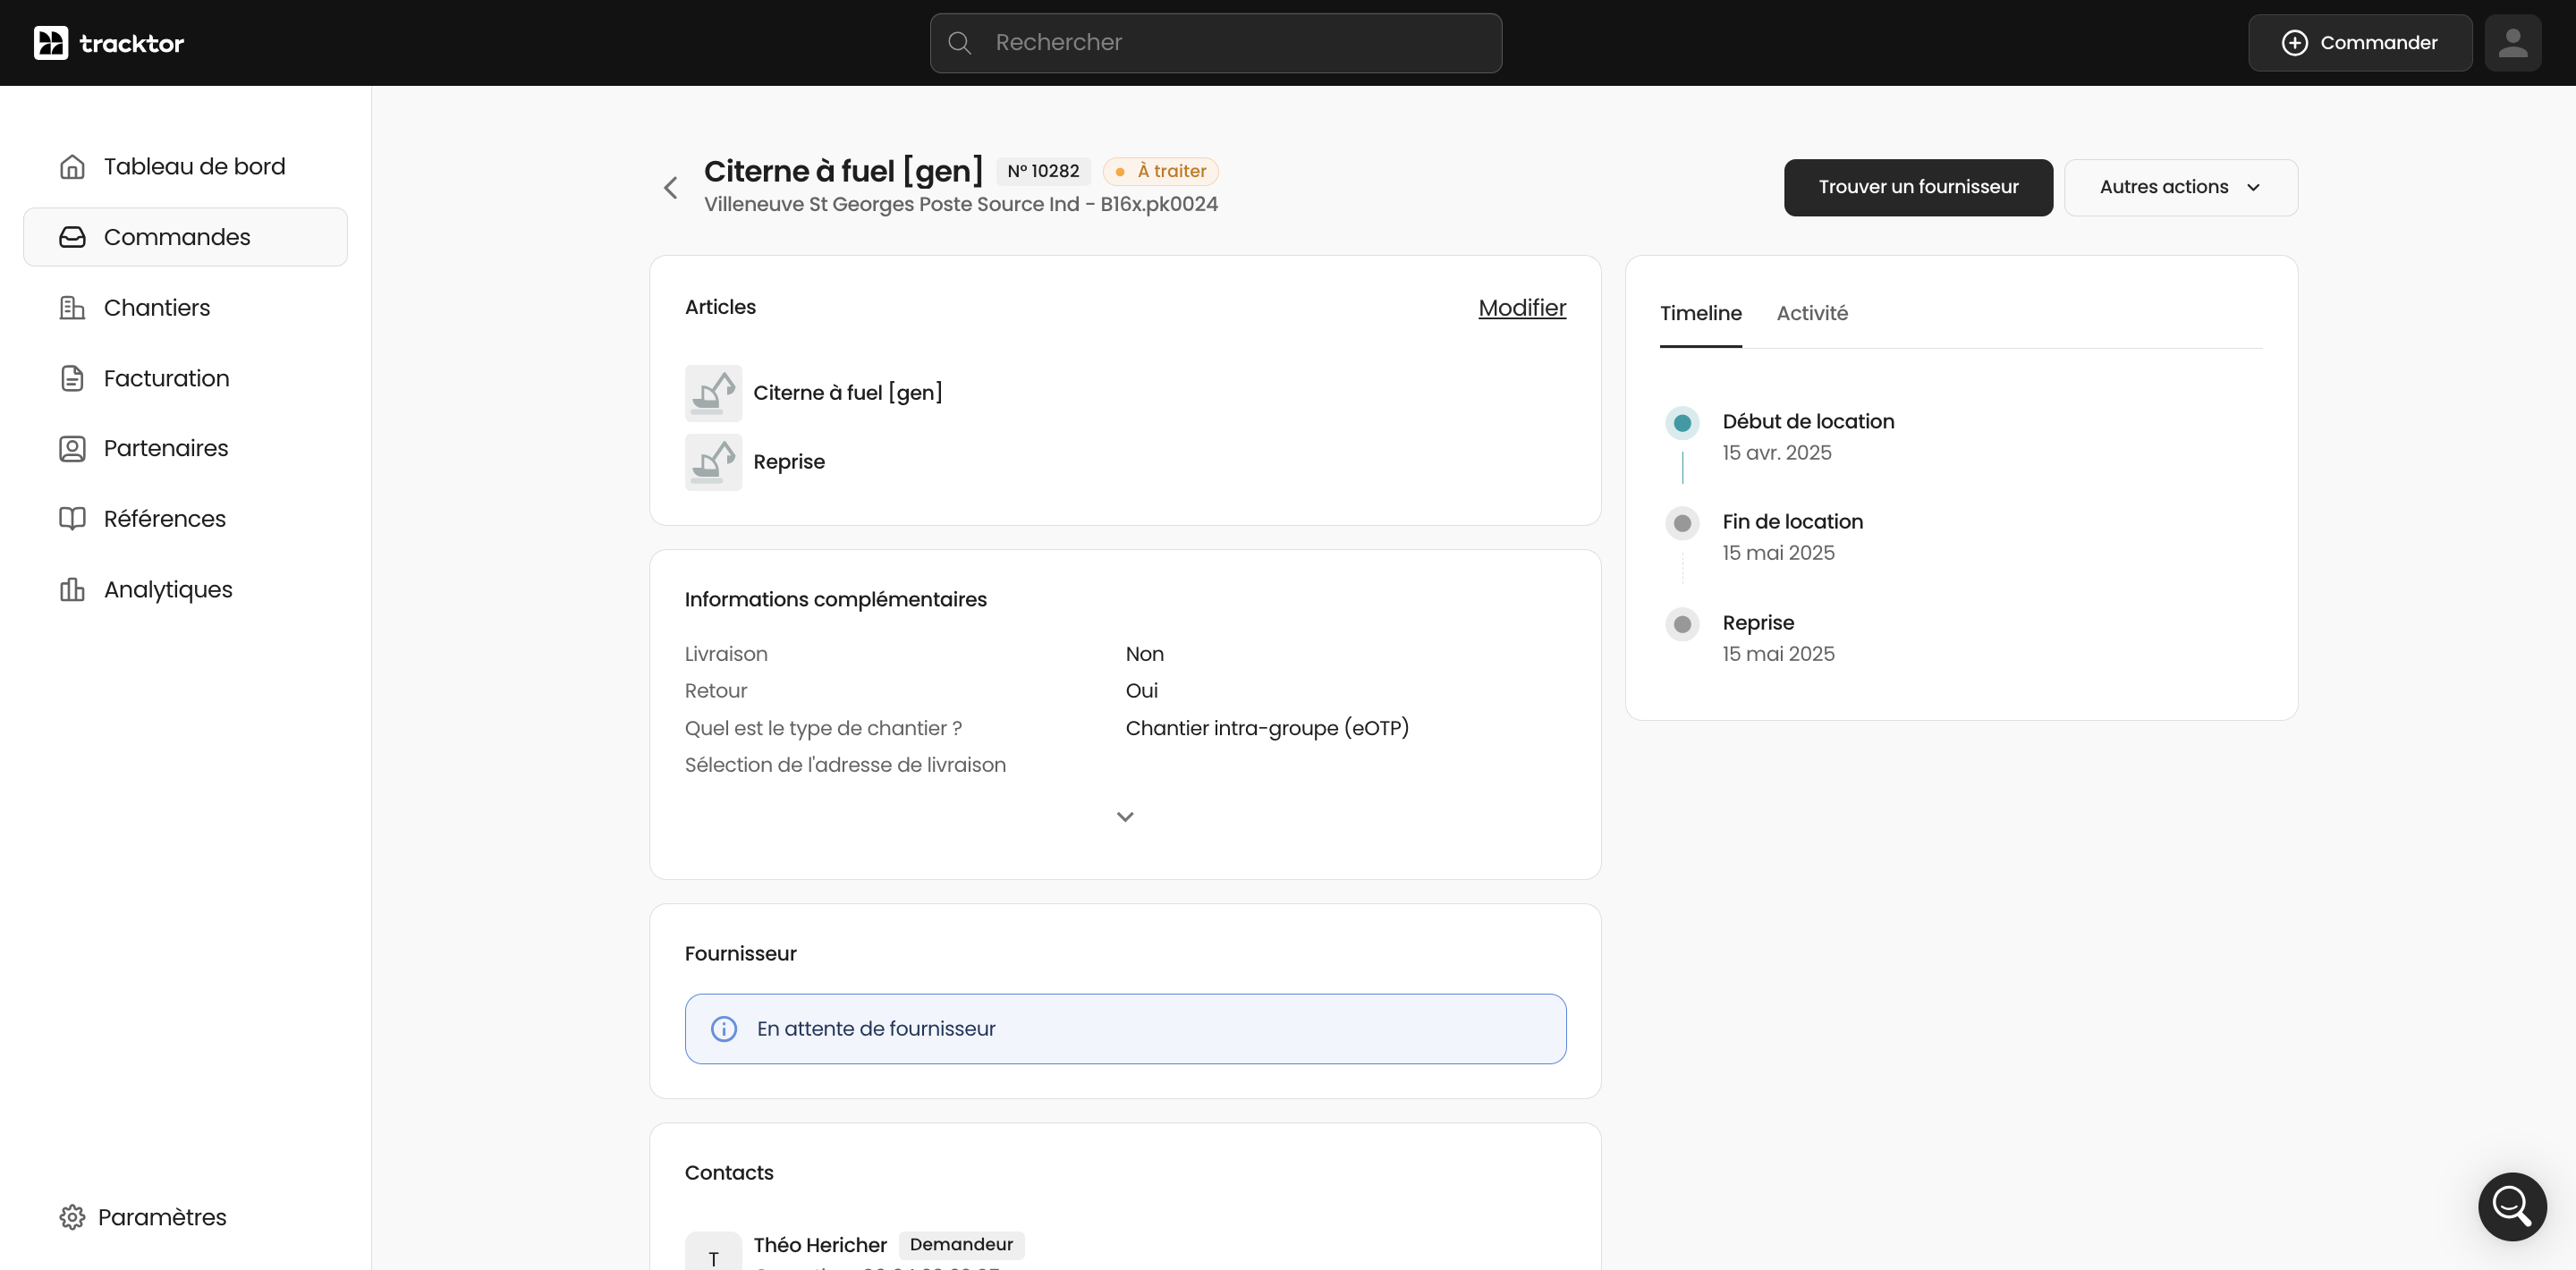Click the Modifier link in Articles
The height and width of the screenshot is (1270, 2576).
pos(1522,308)
